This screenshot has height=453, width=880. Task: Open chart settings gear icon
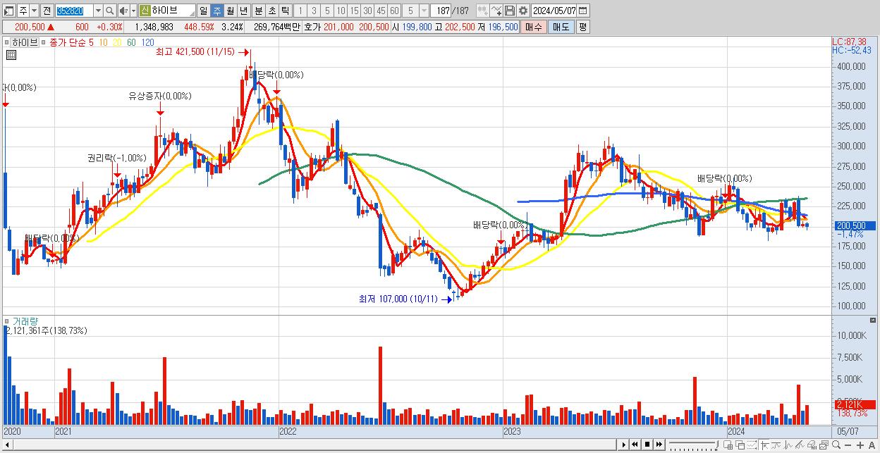pyautogui.click(x=522, y=11)
